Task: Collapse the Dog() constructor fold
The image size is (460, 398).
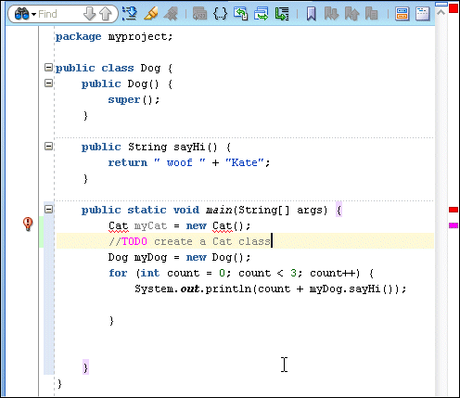Action: [x=48, y=83]
